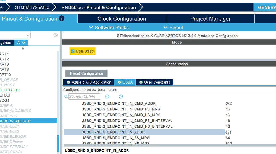Select Pinout & Configuration tab

(x=39, y=19)
